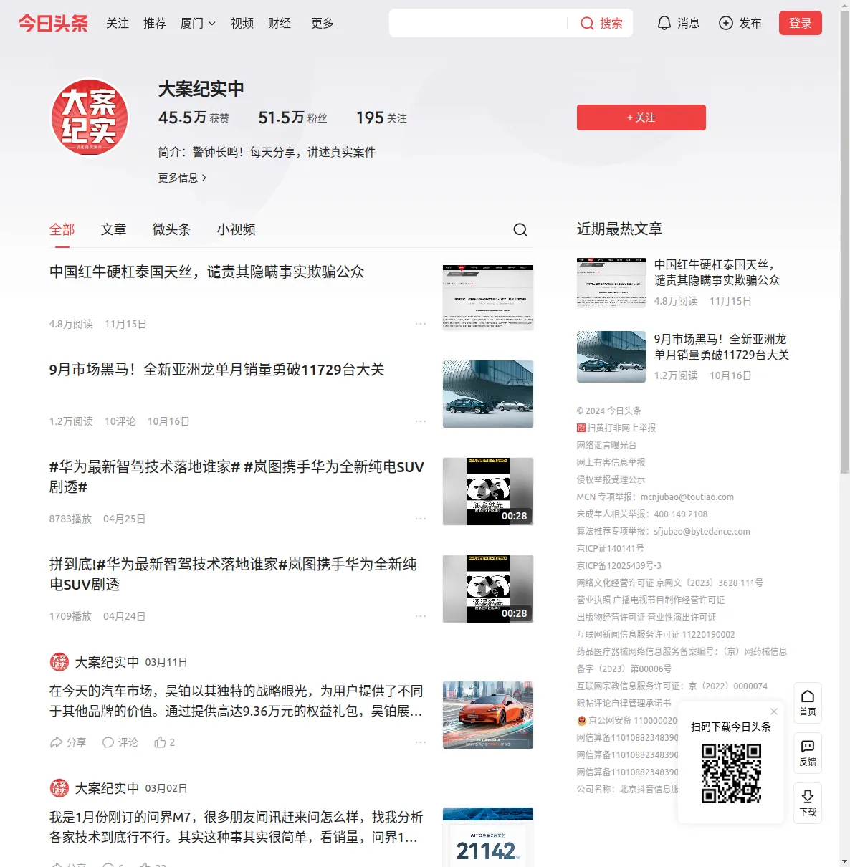Play the 04月25日 video thumbnail
850x867 pixels.
pyautogui.click(x=488, y=492)
